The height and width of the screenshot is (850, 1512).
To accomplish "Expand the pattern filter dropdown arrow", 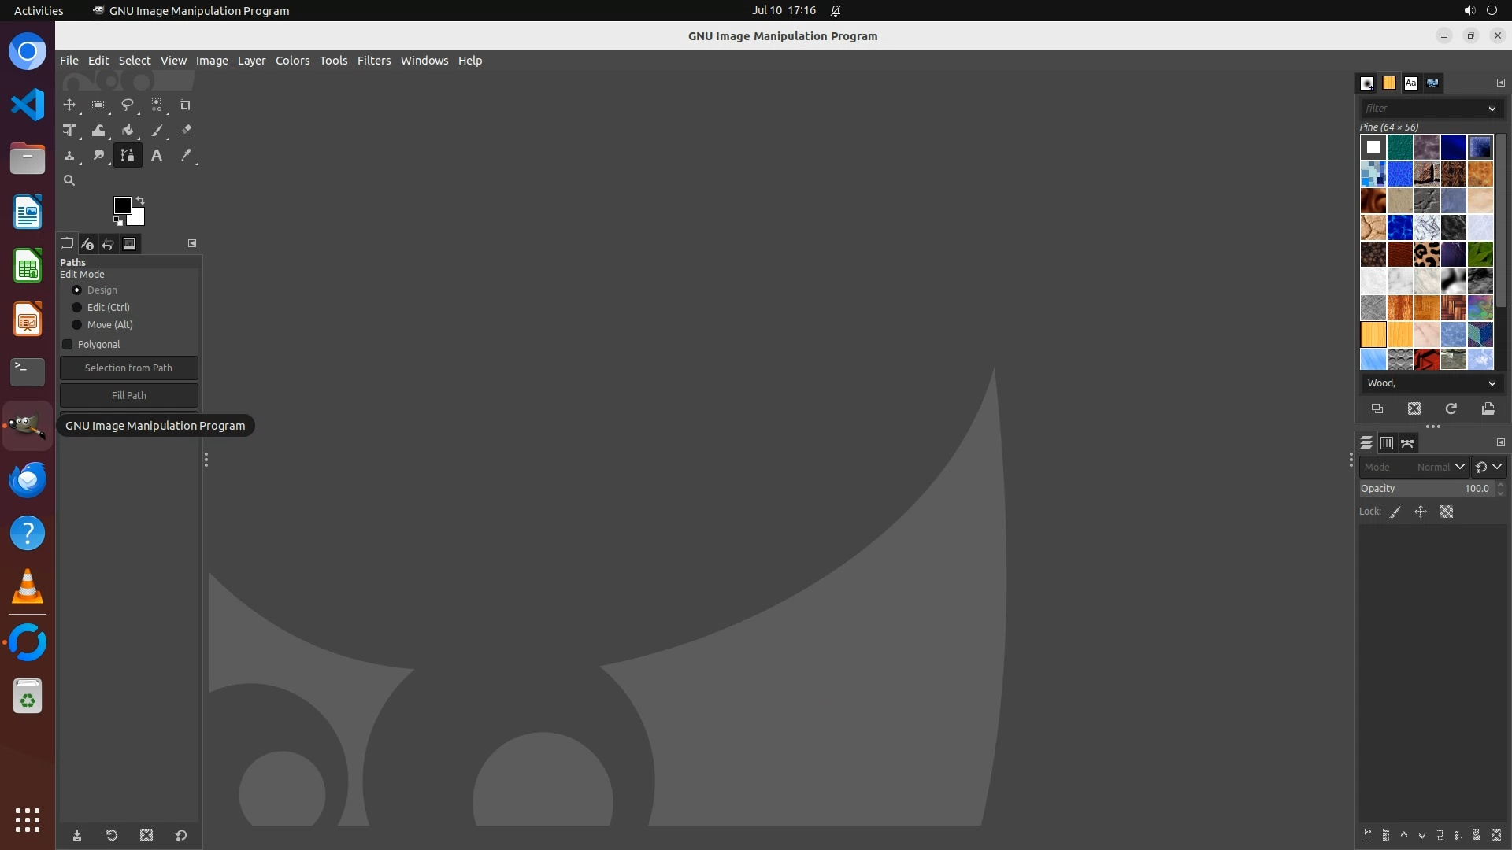I will coord(1492,109).
